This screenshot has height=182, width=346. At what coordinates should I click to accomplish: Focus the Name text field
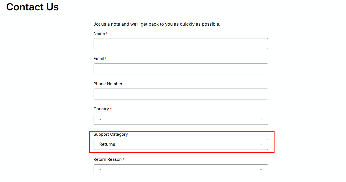point(181,44)
